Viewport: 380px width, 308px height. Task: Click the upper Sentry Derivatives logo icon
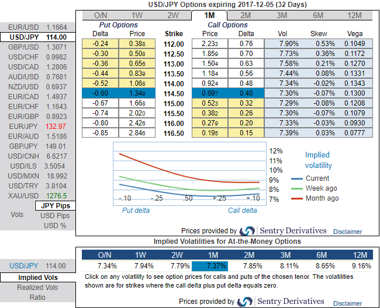tap(247, 231)
